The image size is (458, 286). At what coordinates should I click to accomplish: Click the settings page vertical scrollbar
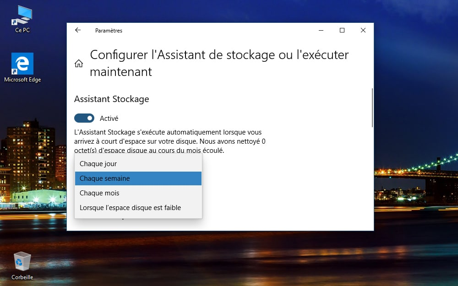click(x=372, y=108)
